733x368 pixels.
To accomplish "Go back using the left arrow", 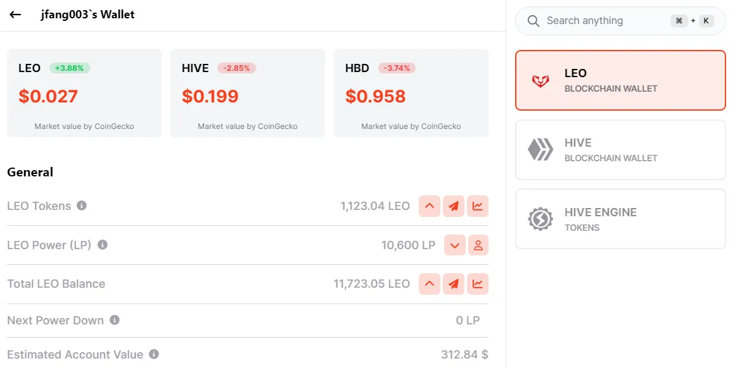I will (x=15, y=15).
